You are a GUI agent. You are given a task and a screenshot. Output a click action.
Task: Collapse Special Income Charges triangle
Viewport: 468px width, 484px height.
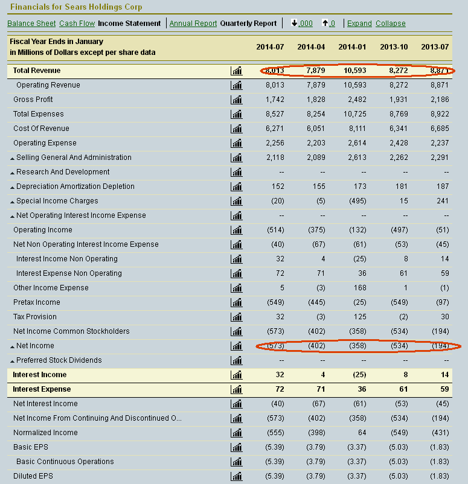pos(12,202)
